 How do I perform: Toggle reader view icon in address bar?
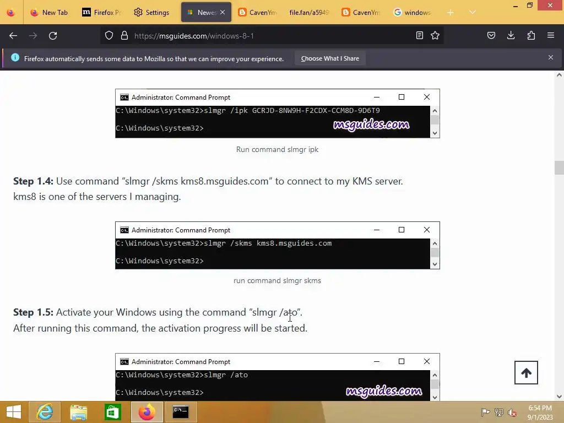point(419,36)
